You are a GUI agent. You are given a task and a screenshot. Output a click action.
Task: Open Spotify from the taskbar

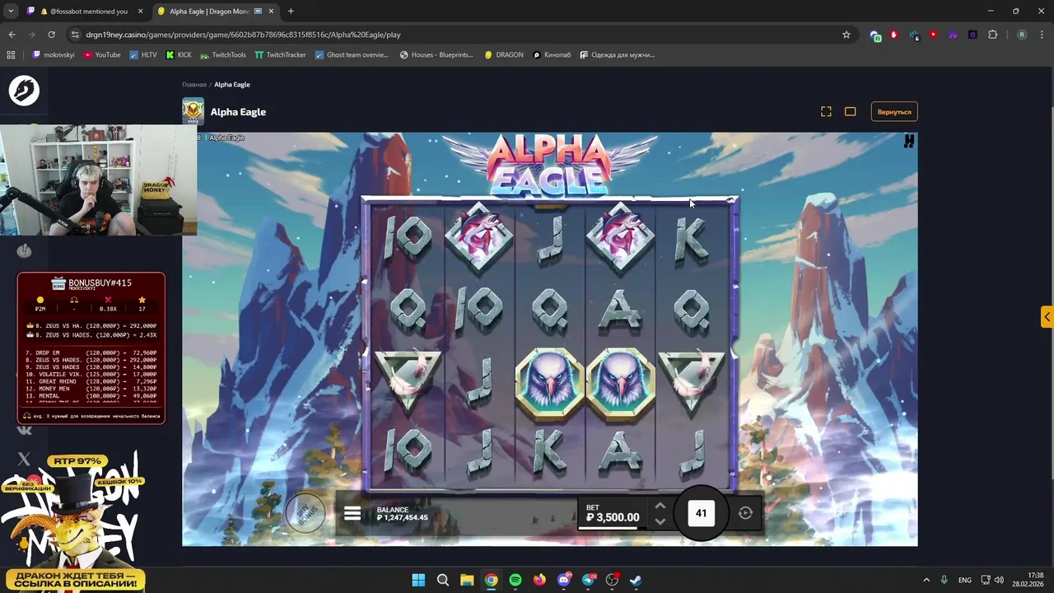click(x=515, y=580)
